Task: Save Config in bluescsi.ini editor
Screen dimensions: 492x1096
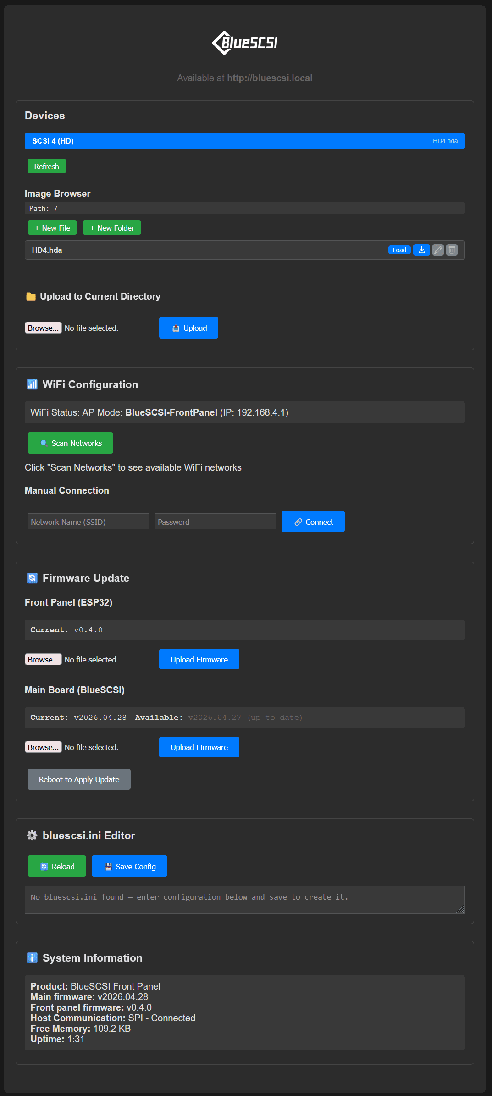Action: pos(129,866)
